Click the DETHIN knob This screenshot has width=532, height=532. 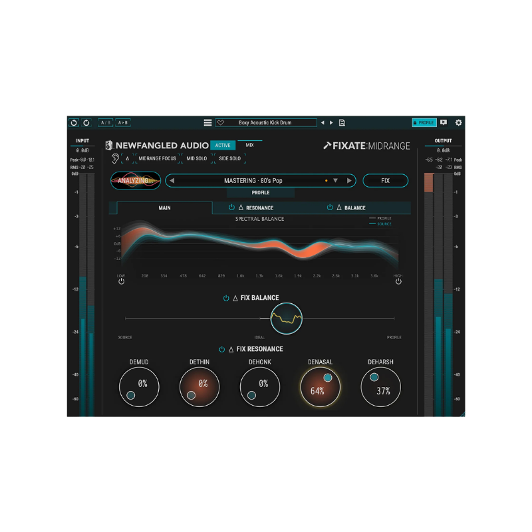(x=199, y=387)
